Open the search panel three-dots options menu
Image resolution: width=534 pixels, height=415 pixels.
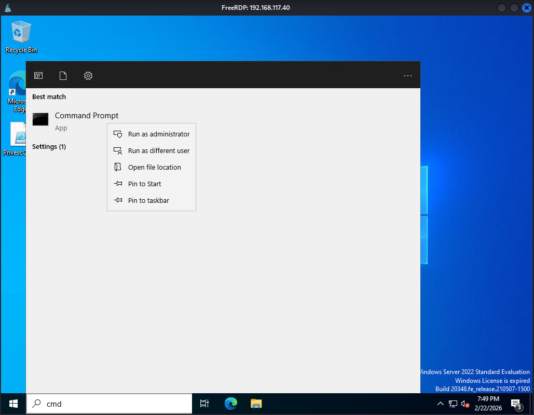click(408, 76)
